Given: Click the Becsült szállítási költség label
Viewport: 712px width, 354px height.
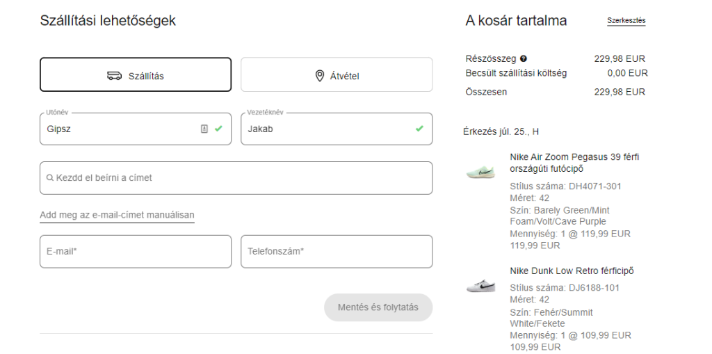Looking at the screenshot, I should point(517,73).
